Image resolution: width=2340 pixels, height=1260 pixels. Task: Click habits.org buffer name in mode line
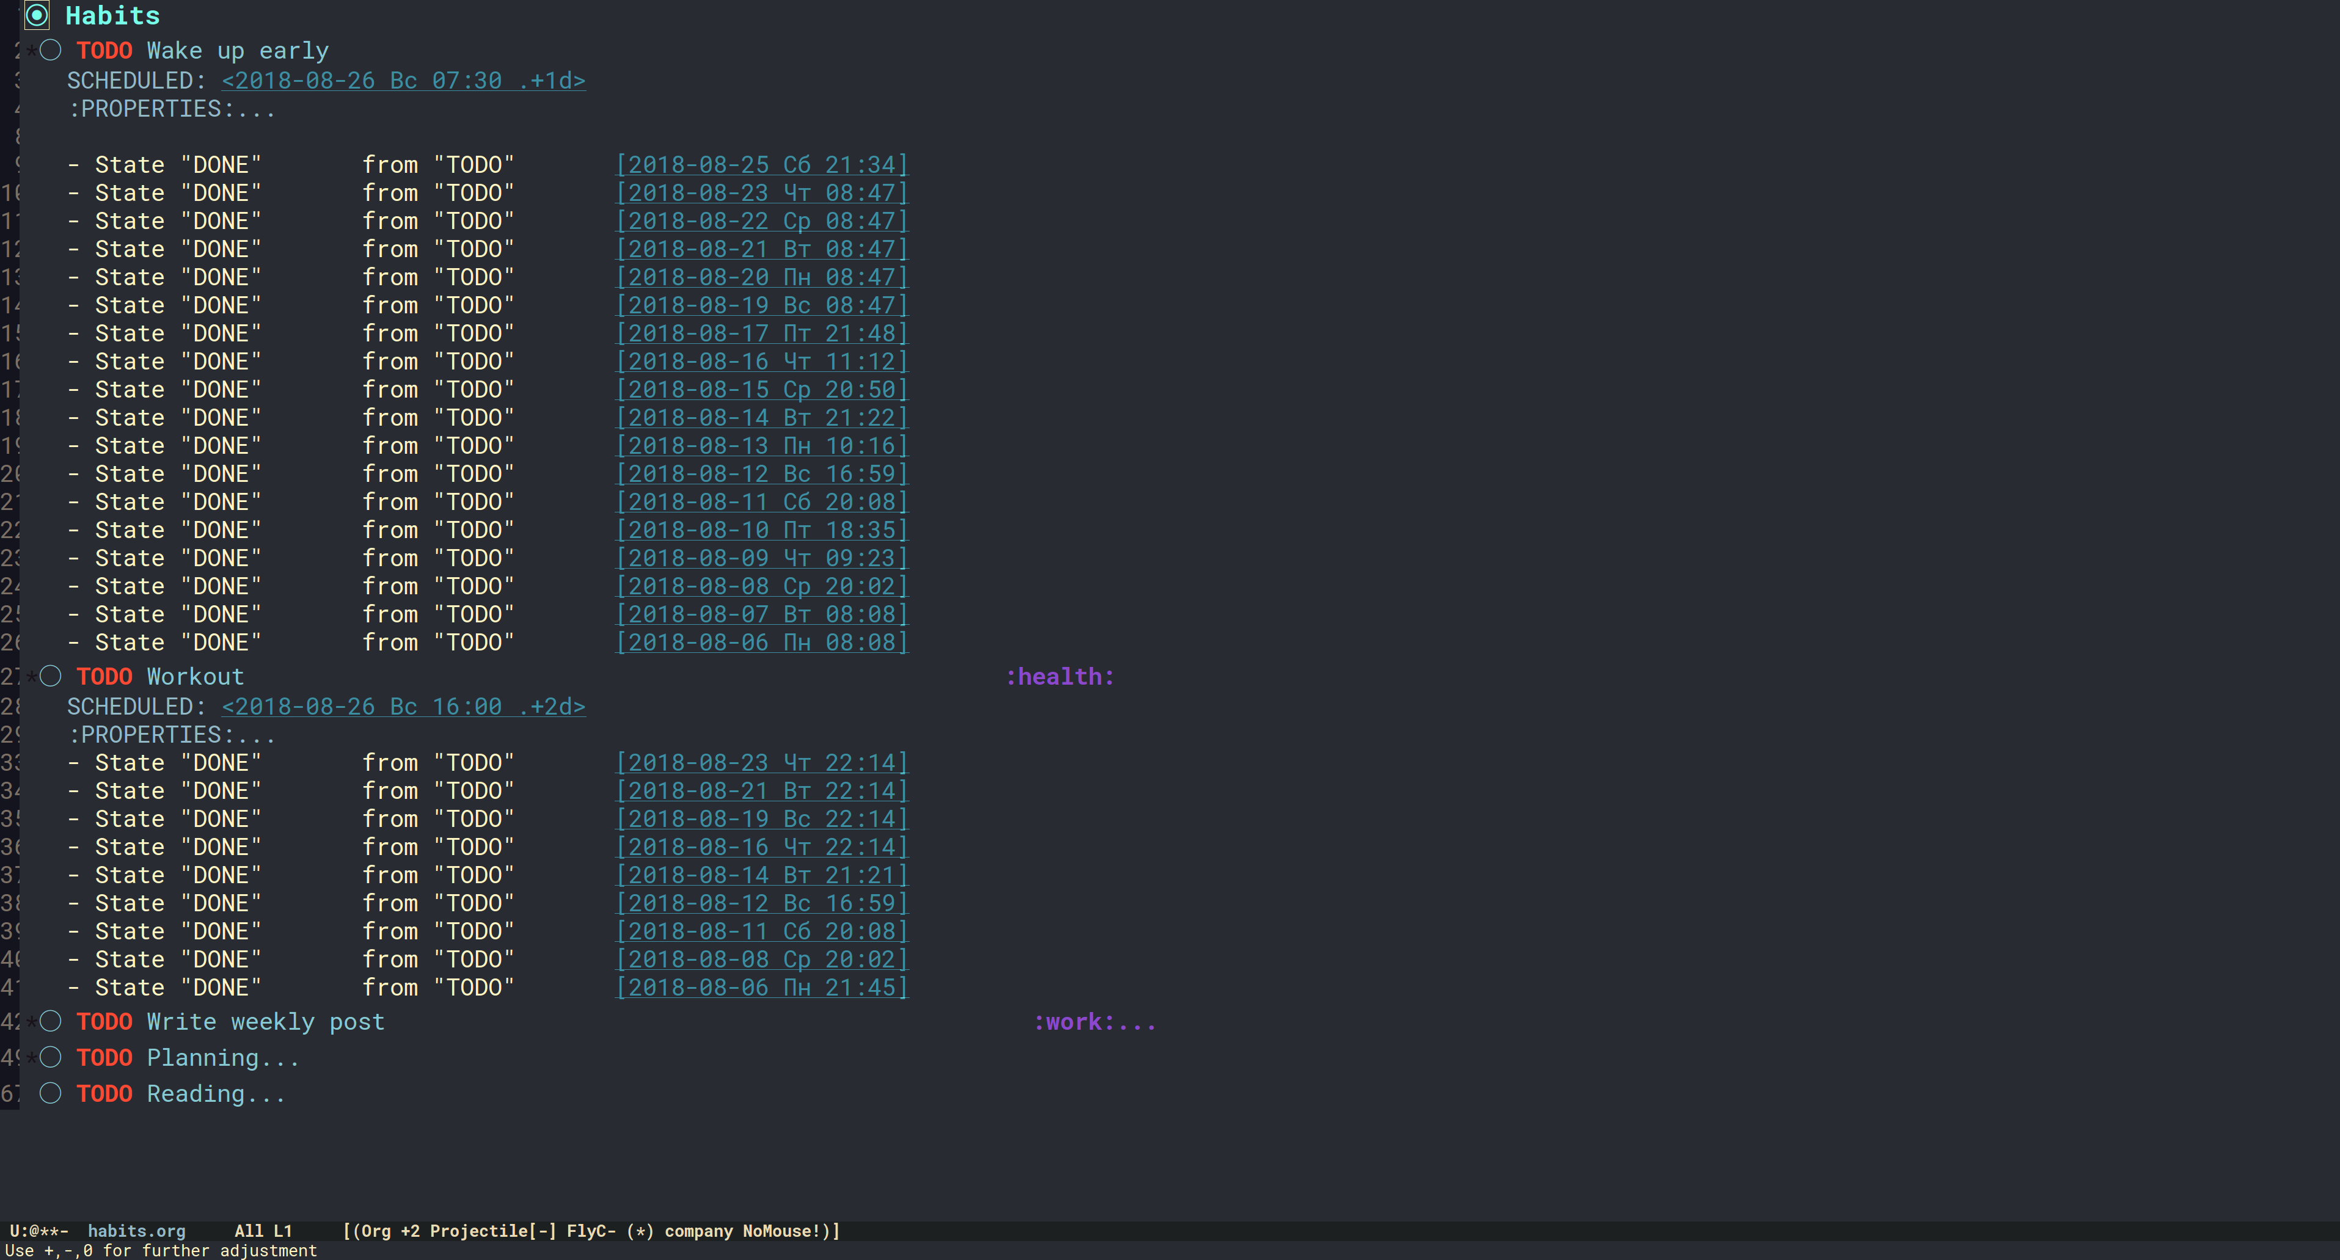[136, 1231]
